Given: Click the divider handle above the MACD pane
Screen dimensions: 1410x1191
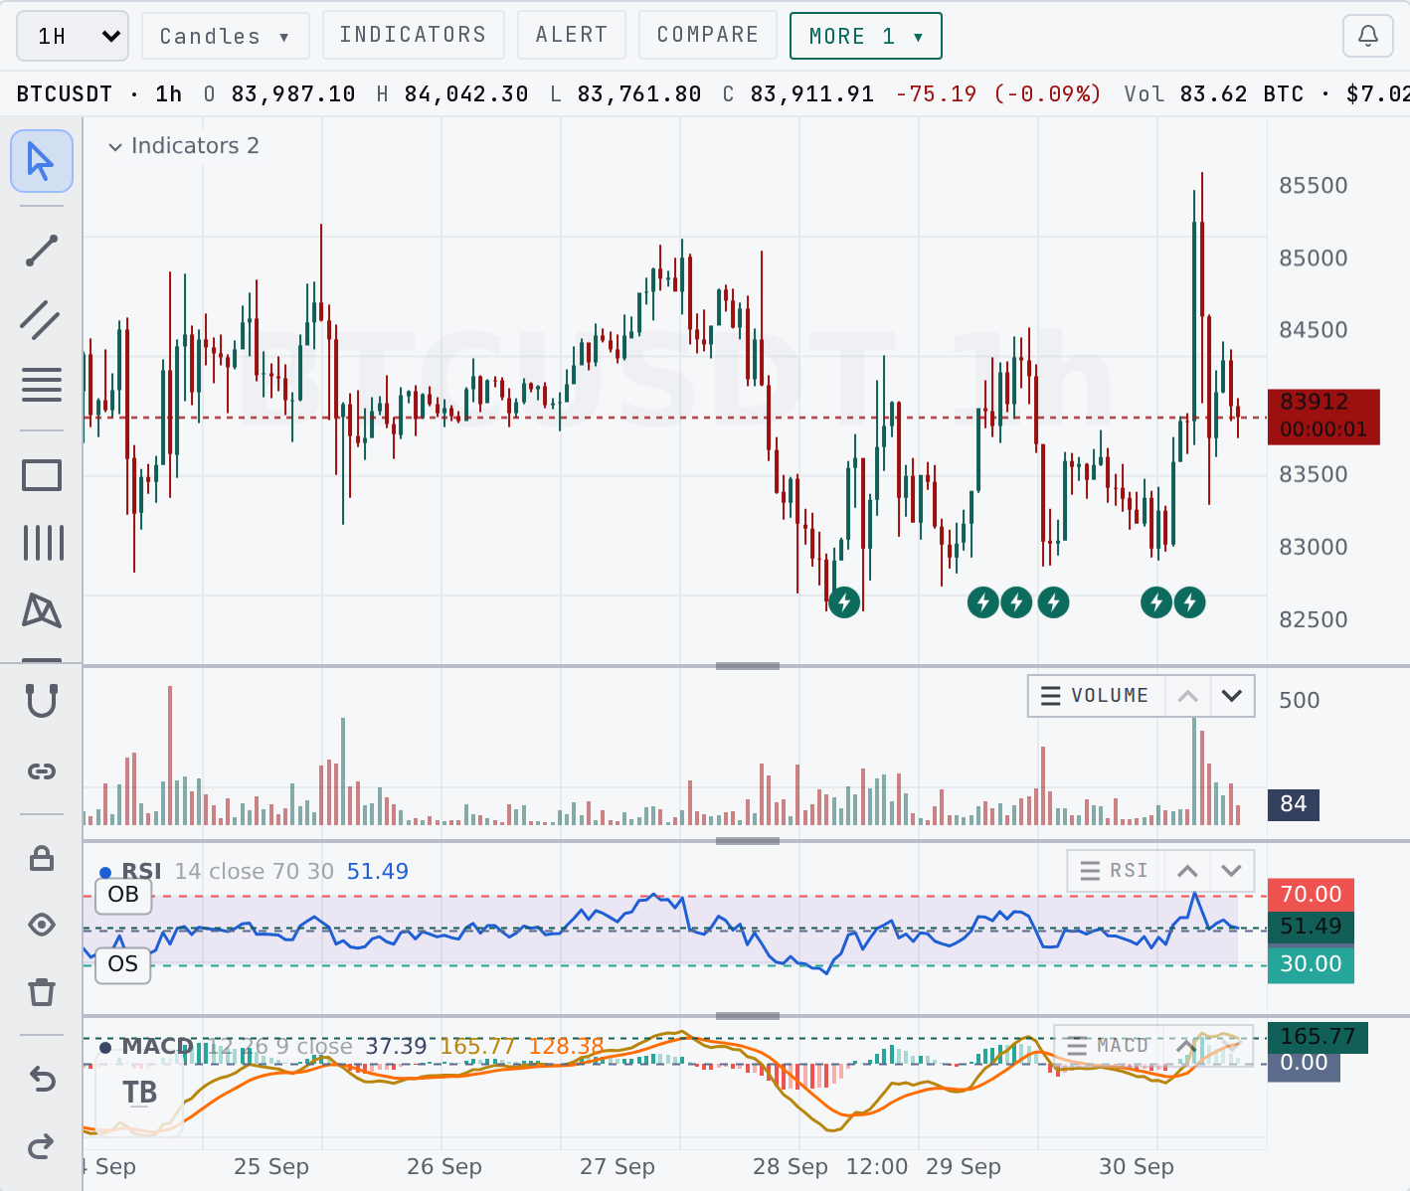Looking at the screenshot, I should pos(748,1016).
